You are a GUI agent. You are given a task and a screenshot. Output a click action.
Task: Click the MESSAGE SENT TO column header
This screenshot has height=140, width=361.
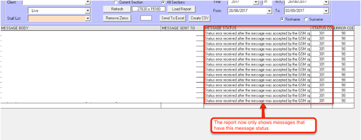[x=182, y=28]
